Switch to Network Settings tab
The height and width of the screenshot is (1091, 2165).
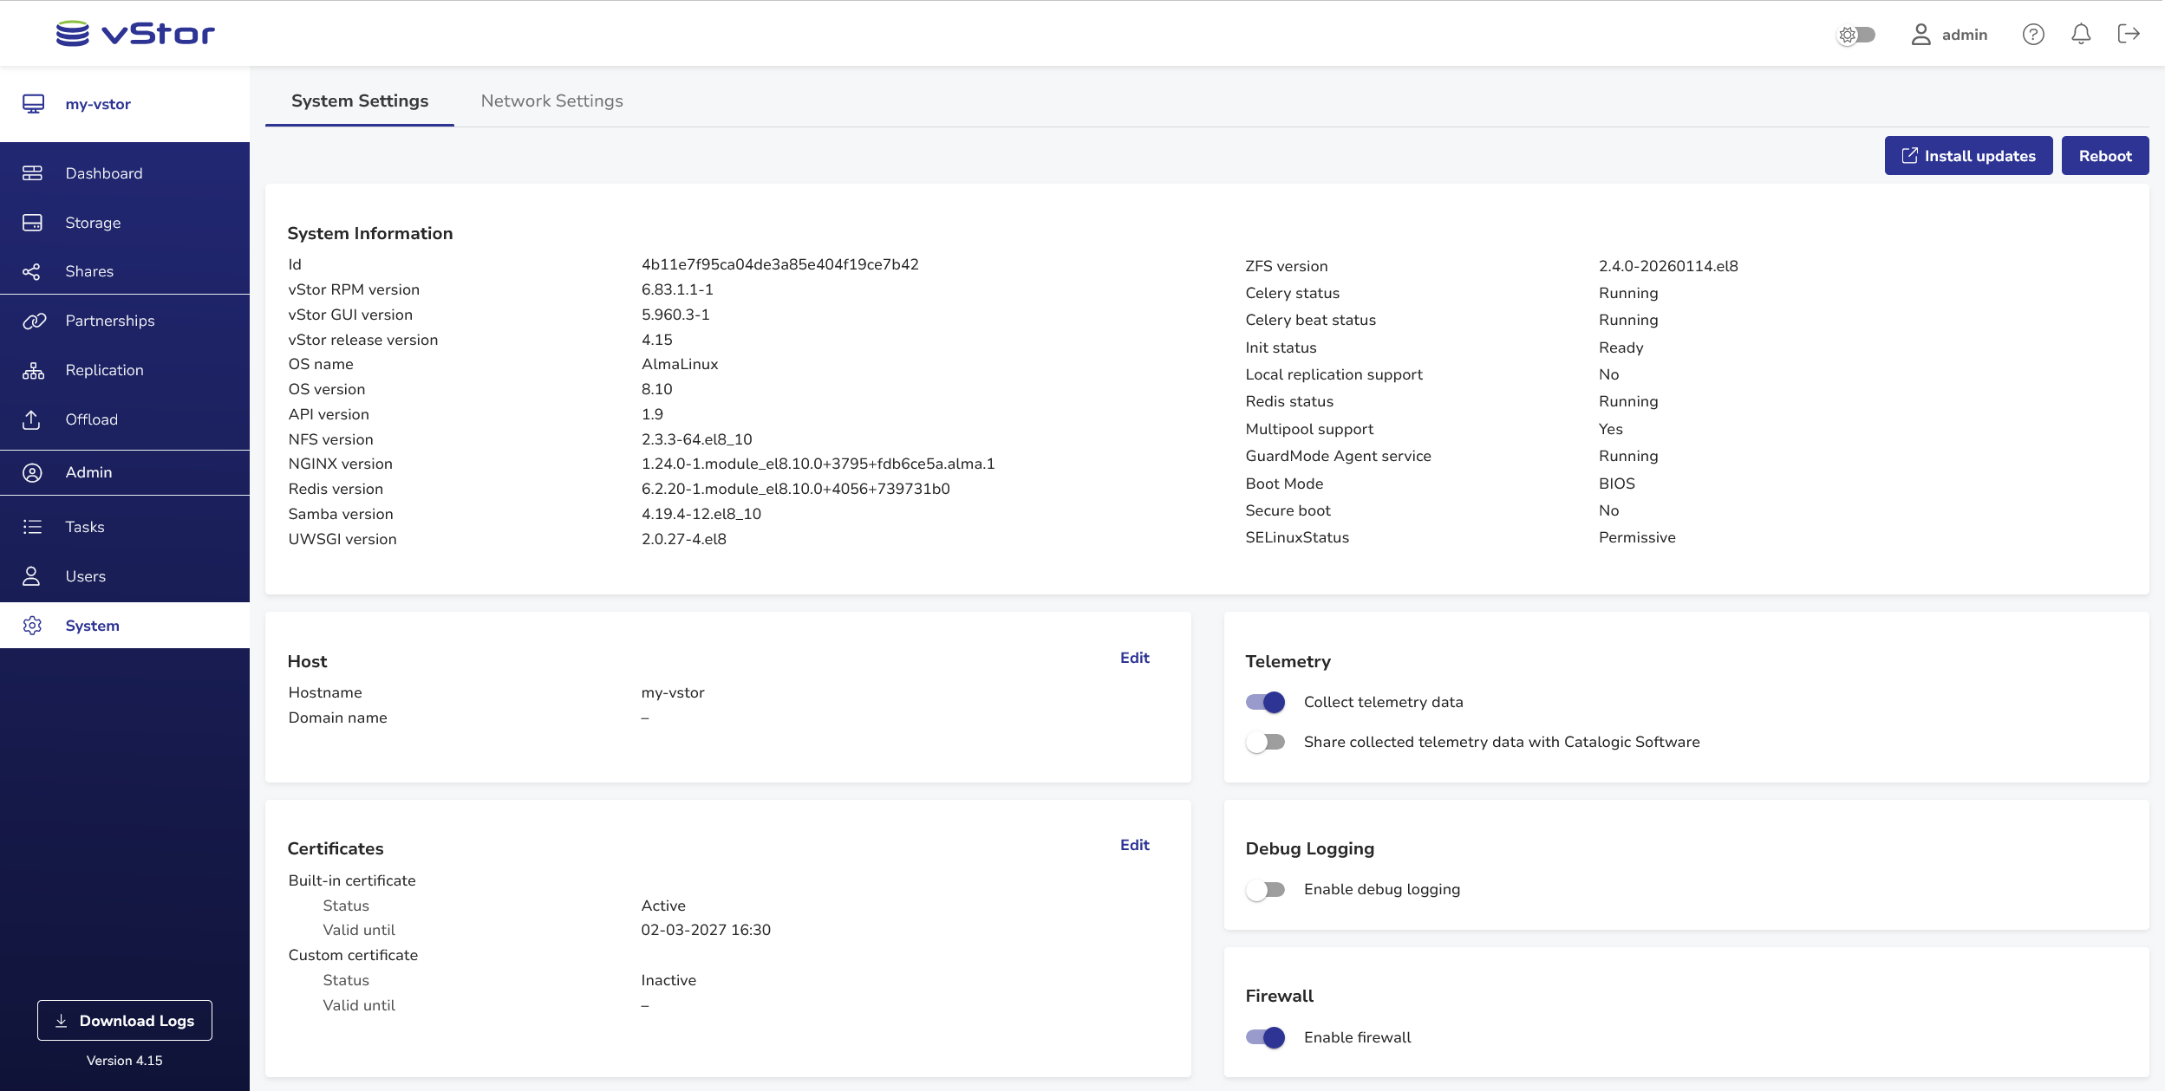(551, 101)
